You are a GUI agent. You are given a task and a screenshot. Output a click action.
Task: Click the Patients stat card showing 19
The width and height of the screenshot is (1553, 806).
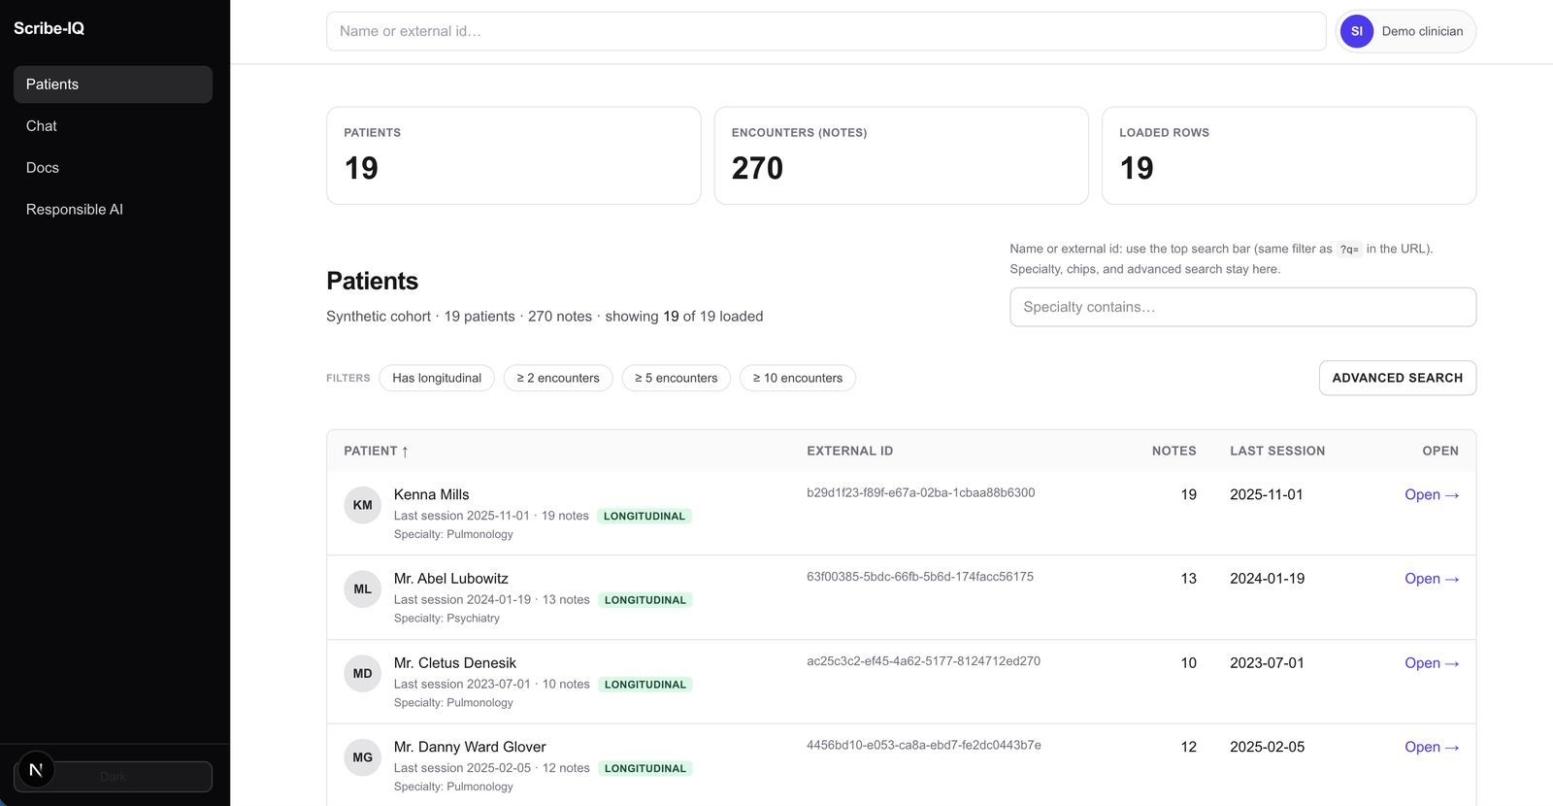513,155
